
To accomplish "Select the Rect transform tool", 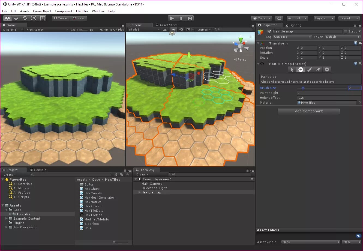I will pyautogui.click(x=42, y=18).
